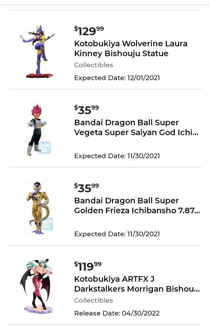Image resolution: width=210 pixels, height=327 pixels.
Task: Click the $129.99 price
Action: tap(89, 30)
